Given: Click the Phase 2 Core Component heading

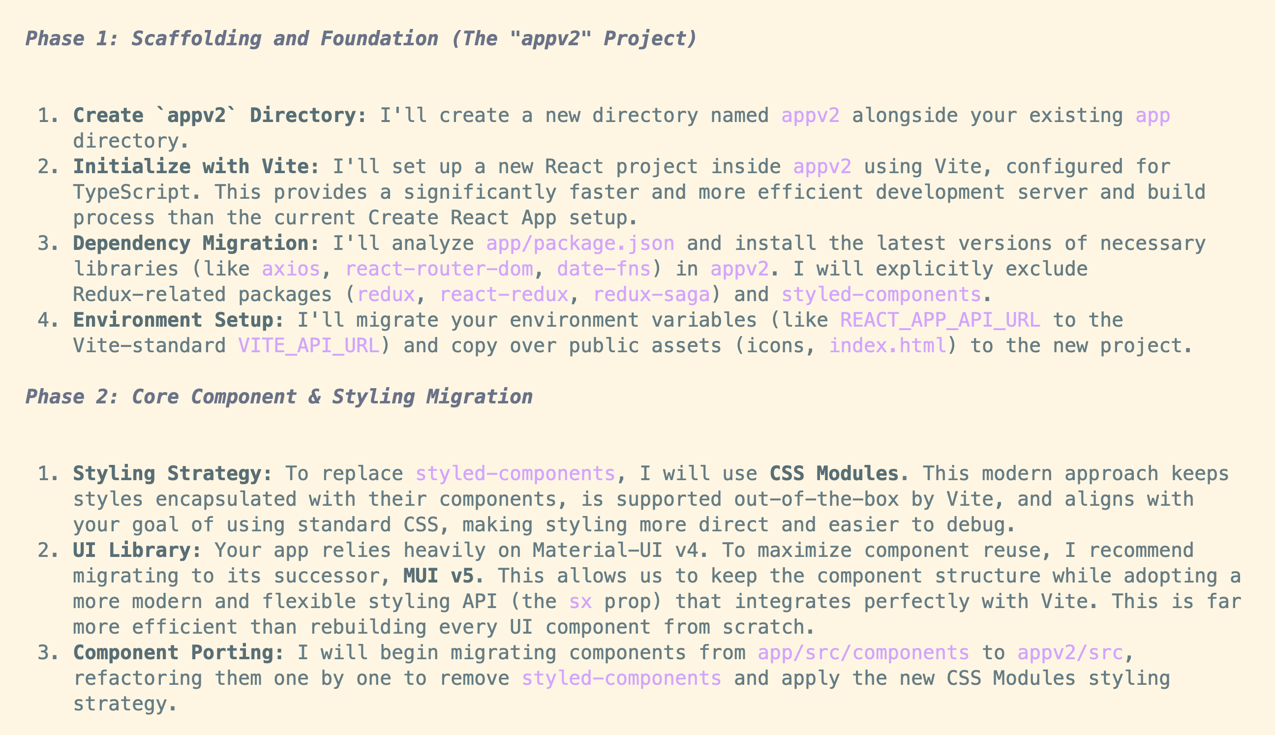Looking at the screenshot, I should 279,397.
